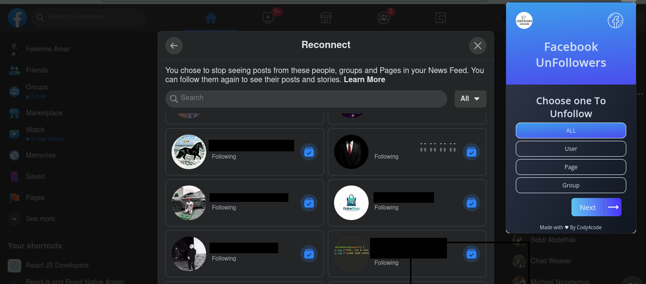Select Group option in Unfollowers panel

click(x=571, y=185)
